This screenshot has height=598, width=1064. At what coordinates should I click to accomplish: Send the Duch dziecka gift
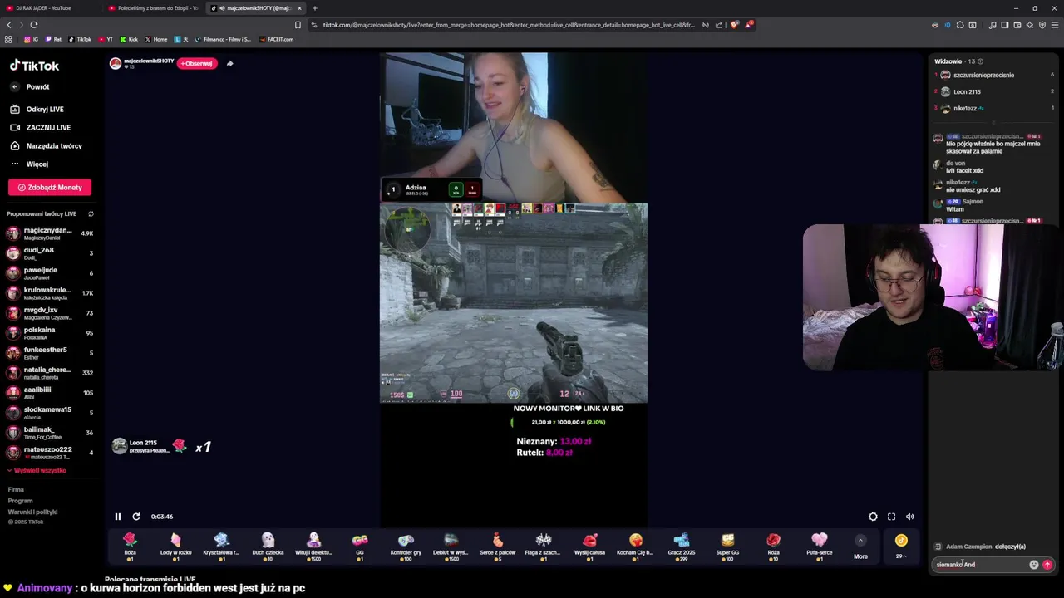tap(268, 547)
